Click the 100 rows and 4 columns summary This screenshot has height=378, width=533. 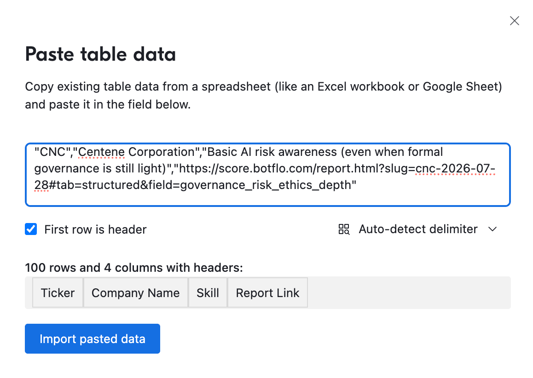coord(134,268)
